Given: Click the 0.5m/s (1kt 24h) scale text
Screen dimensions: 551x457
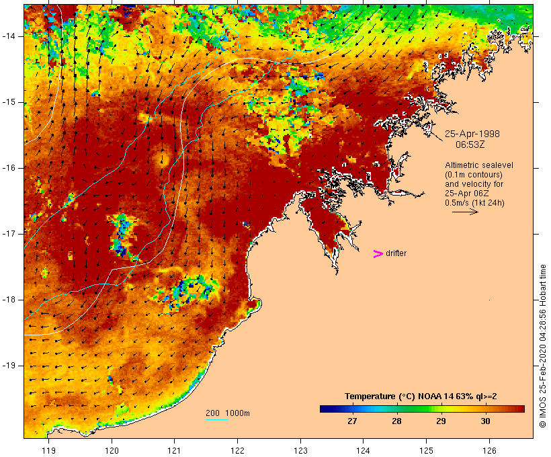Looking at the screenshot, I should 474,203.
